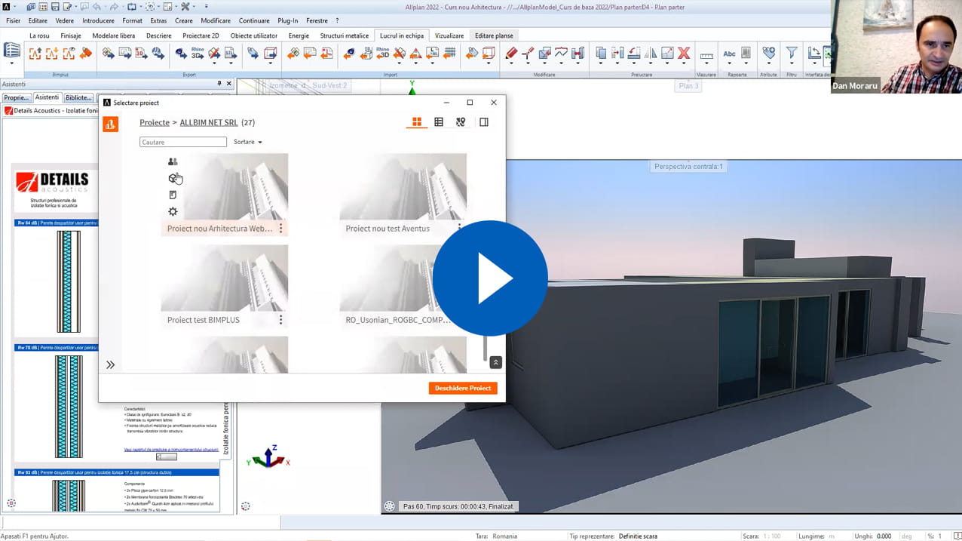This screenshot has height=541, width=962.
Task: Click the Masurare ruler icon
Action: point(706,55)
